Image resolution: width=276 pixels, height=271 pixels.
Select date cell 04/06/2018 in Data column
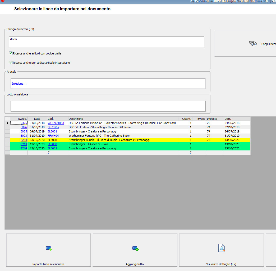pos(37,123)
